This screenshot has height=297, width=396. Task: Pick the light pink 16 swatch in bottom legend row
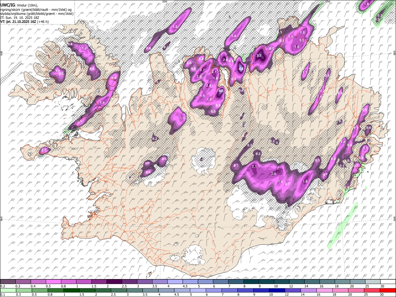(325, 291)
